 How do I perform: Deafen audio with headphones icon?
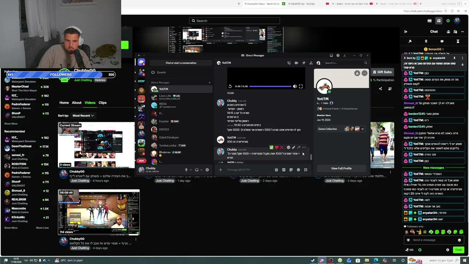tap(197, 170)
